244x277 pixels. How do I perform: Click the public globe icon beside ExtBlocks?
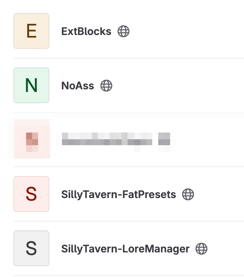tap(123, 31)
